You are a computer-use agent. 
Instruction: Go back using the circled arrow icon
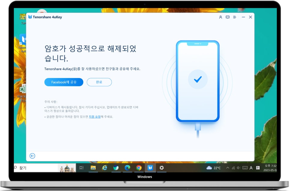click(x=32, y=156)
